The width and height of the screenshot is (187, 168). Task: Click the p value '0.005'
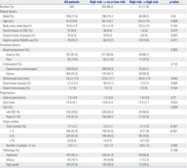(x=174, y=50)
